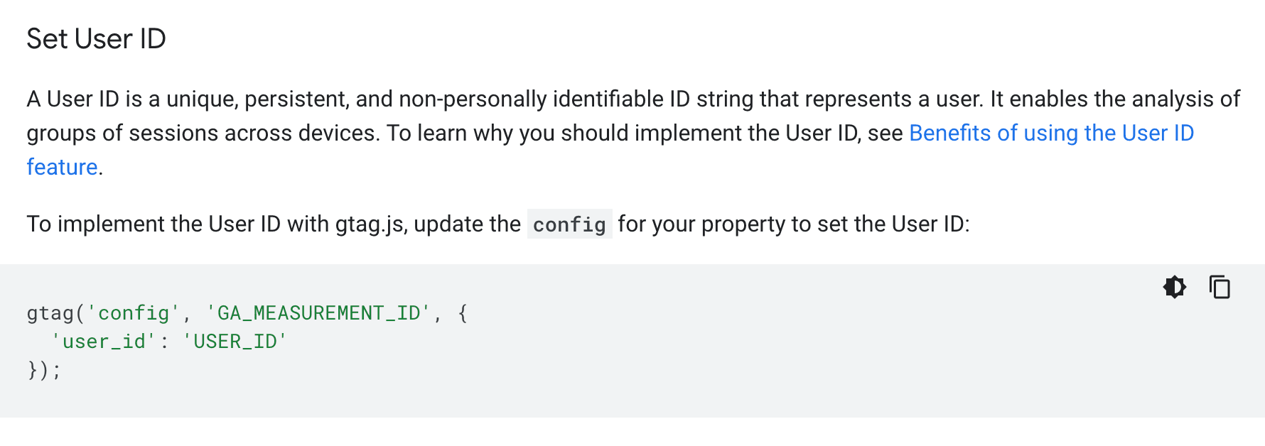This screenshot has width=1265, height=446.
Task: Toggle the dark code theme icon
Action: tap(1175, 287)
